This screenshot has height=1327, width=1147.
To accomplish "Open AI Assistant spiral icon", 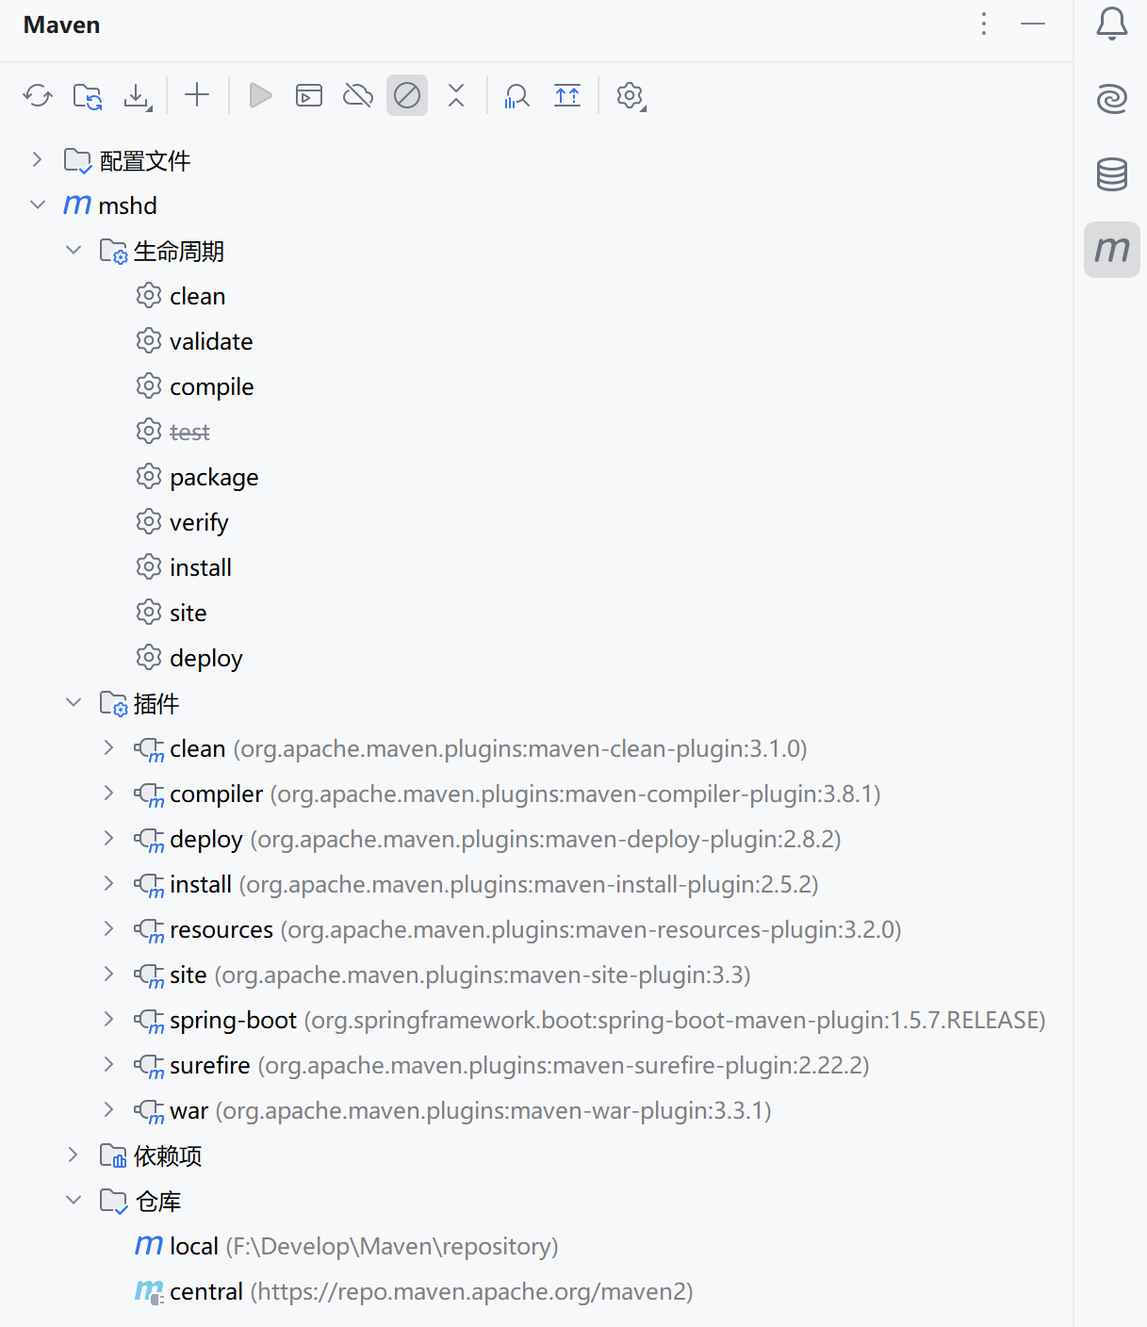I will tap(1112, 98).
